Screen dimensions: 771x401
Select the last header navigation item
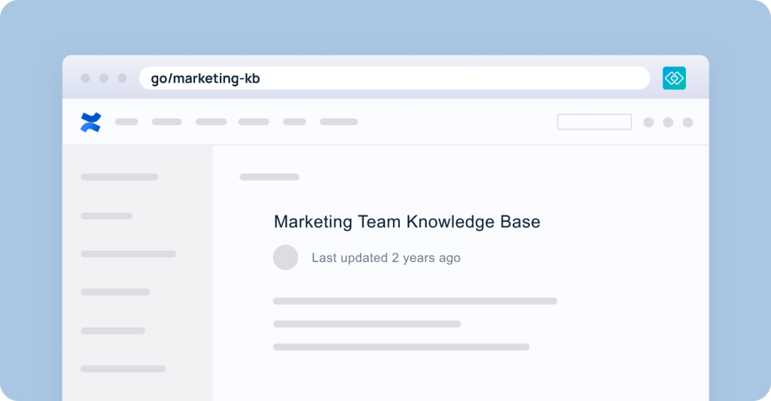(x=339, y=122)
